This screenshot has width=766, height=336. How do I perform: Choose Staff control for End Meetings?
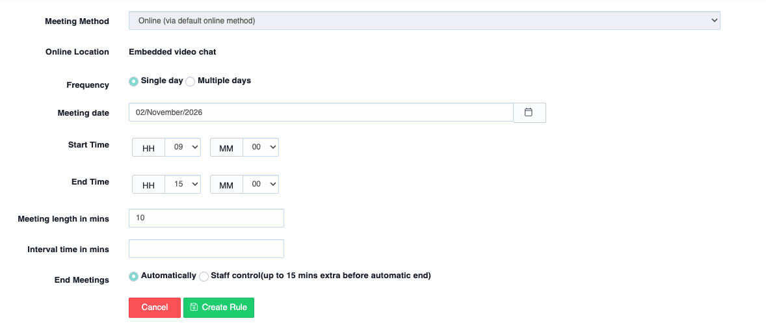[204, 276]
